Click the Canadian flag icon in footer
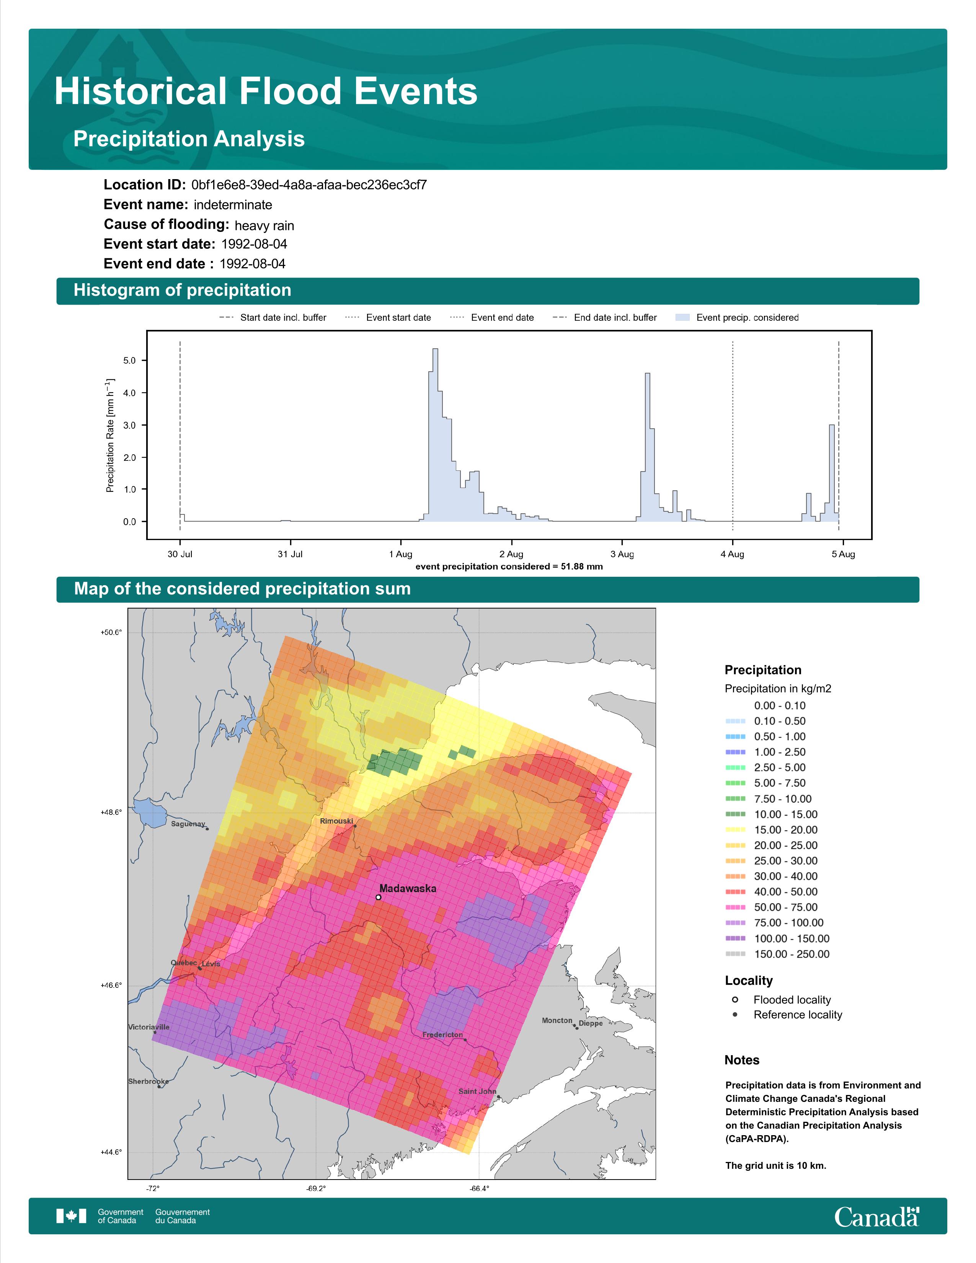This screenshot has height=1263, width=976. (x=71, y=1216)
